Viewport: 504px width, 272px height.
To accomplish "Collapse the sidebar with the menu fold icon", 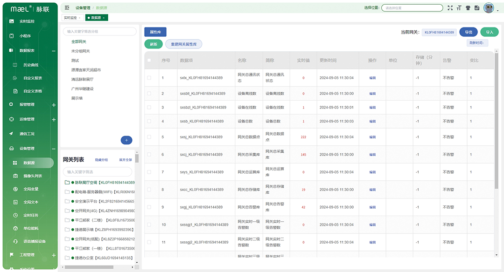I will (x=67, y=8).
